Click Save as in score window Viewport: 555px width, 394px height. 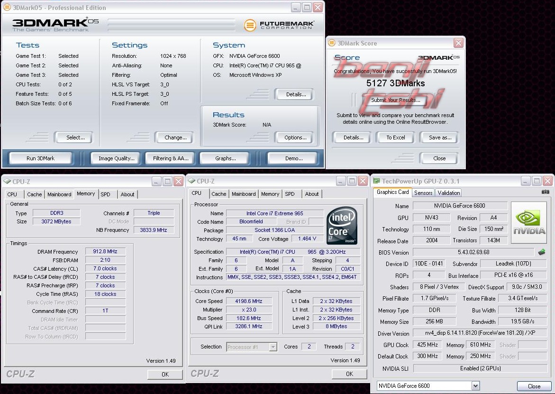[440, 137]
